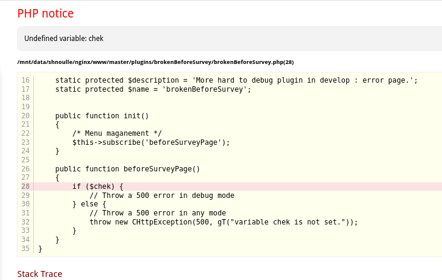Click 'public function beforeSurveyPage()' line
The height and width of the screenshot is (280, 442).
click(x=127, y=169)
